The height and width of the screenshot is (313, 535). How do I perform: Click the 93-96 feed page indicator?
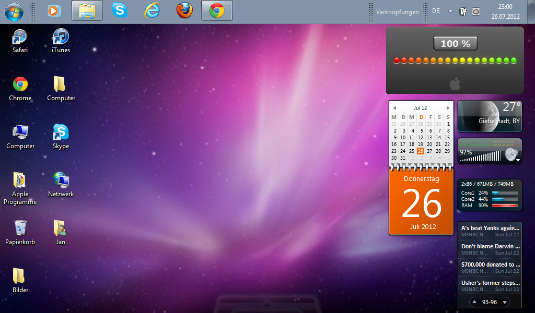point(489,302)
